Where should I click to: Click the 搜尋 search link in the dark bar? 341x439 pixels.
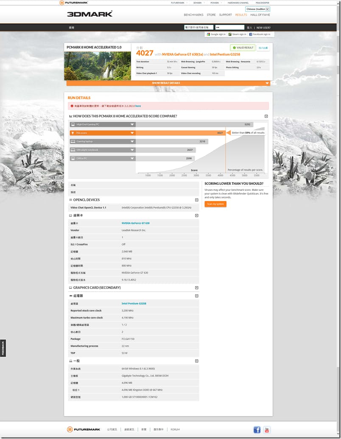(72, 28)
